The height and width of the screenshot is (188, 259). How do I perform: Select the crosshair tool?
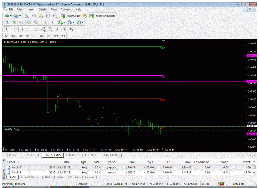click(x=14, y=29)
